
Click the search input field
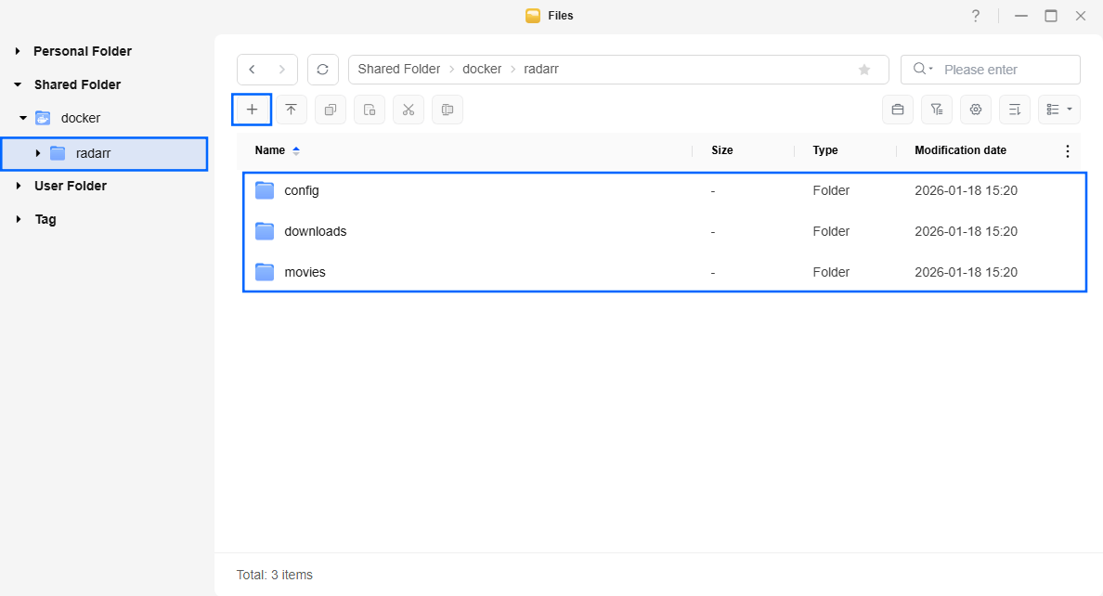[x=1006, y=70]
